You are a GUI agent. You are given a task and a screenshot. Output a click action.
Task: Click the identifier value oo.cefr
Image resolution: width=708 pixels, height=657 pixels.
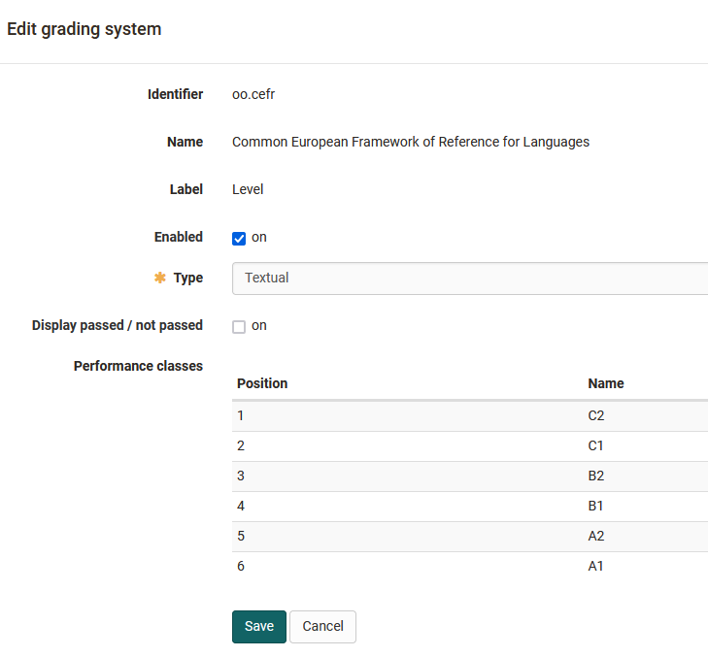[254, 95]
